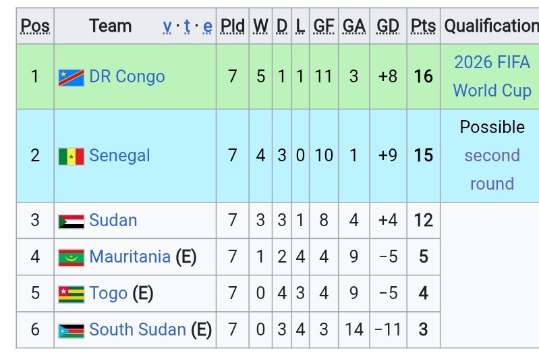Click the Mauritania flag icon
Viewport: 539px width, 353px height.
[71, 258]
